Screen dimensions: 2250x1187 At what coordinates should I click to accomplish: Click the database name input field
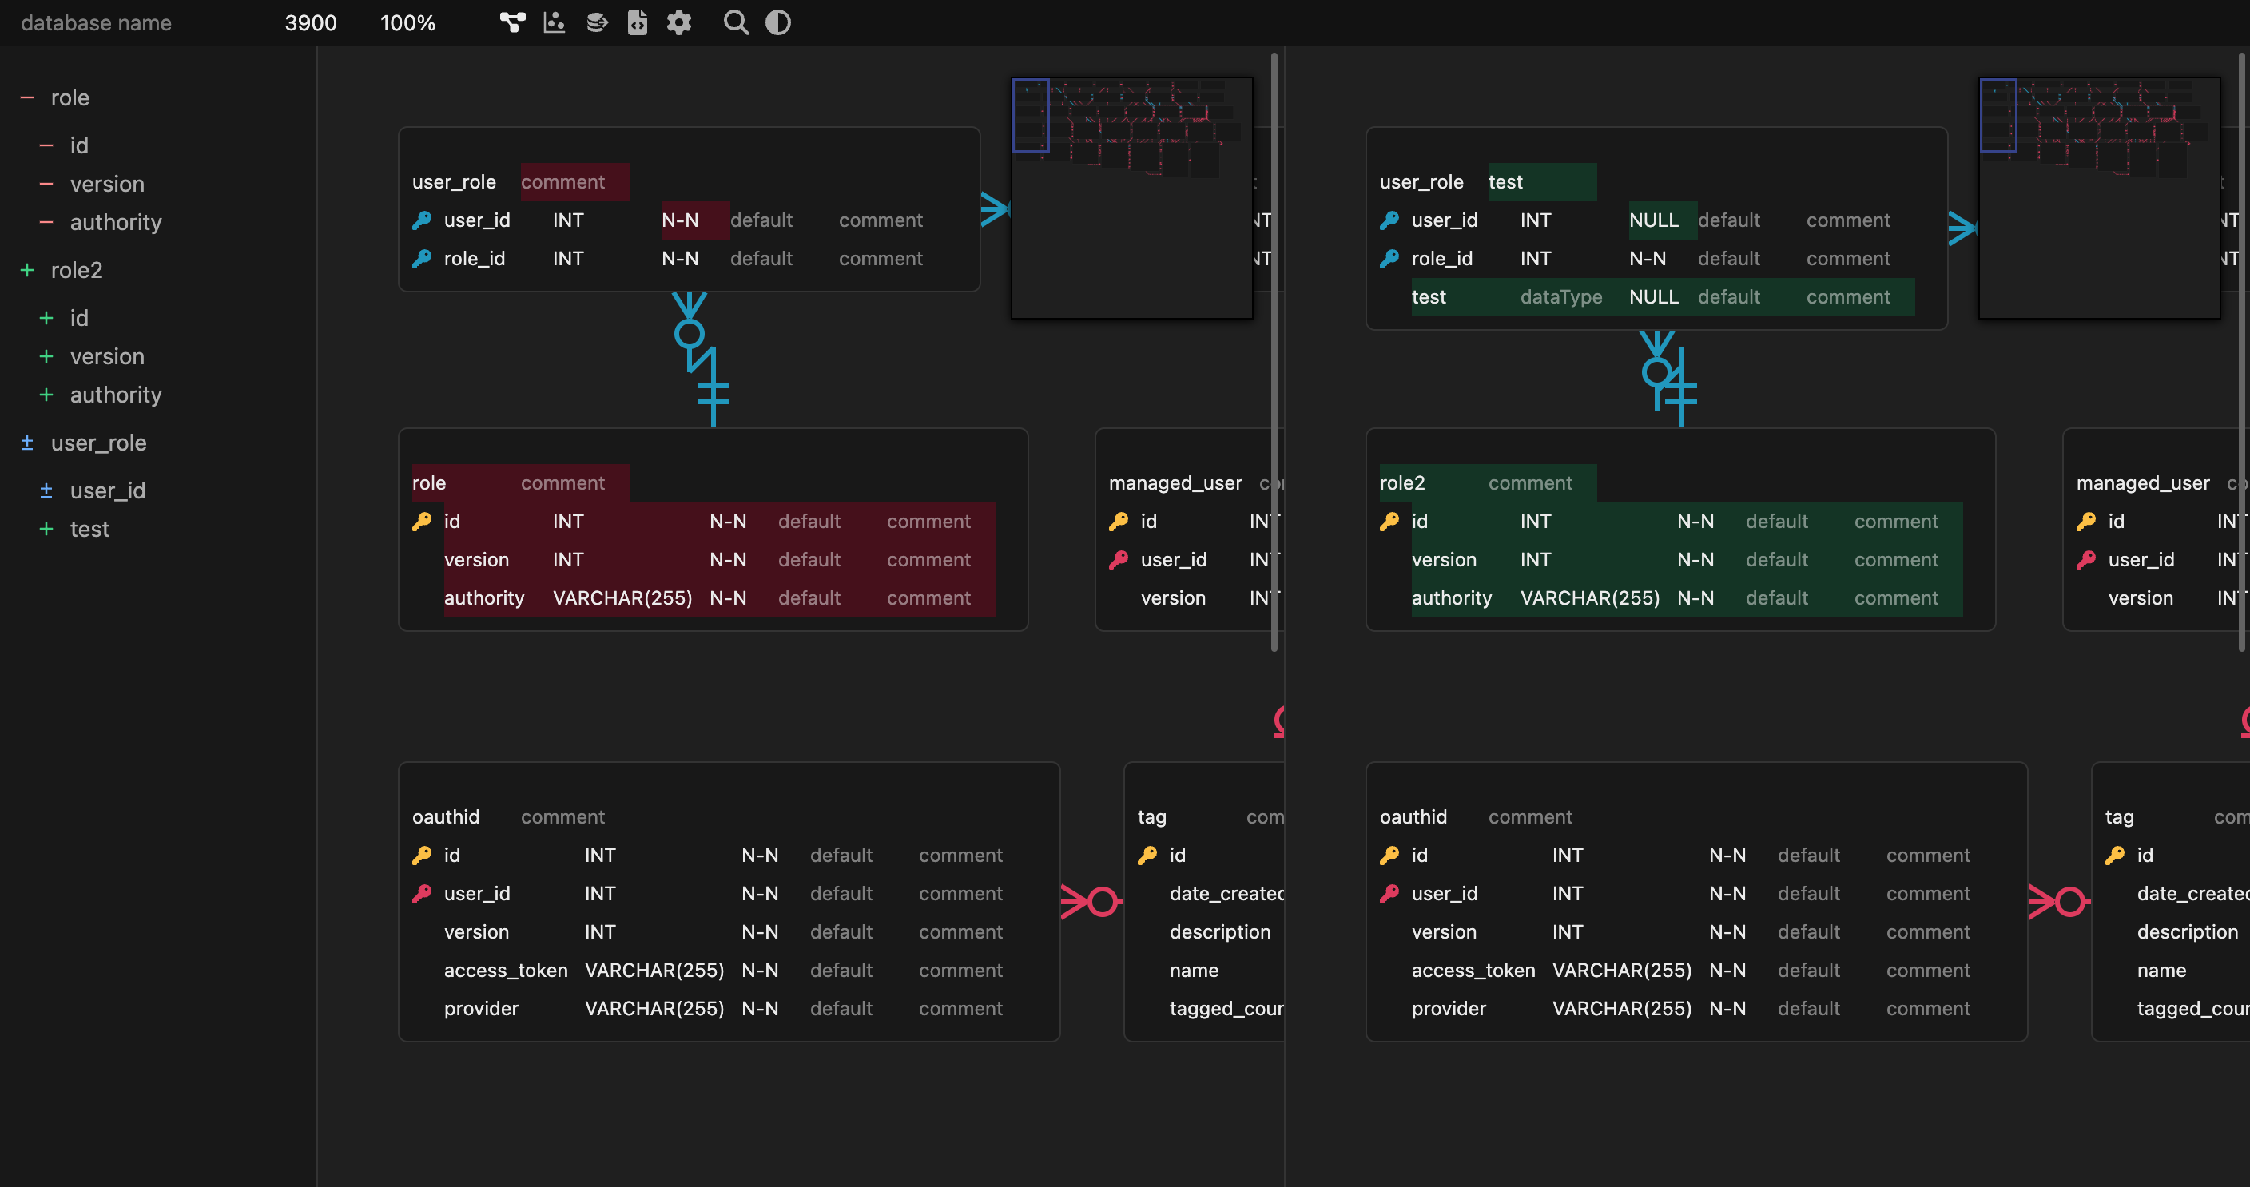coord(95,22)
